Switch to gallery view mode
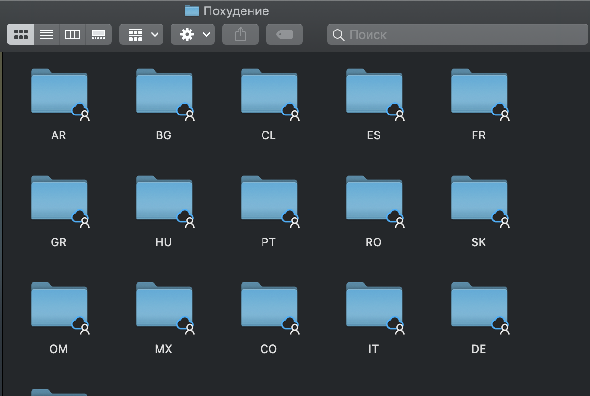This screenshot has height=396, width=590. point(98,34)
